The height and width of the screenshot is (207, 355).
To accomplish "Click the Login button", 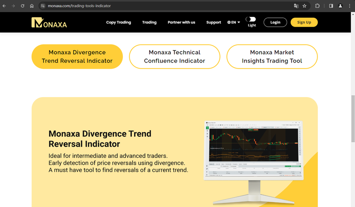I will [x=275, y=22].
